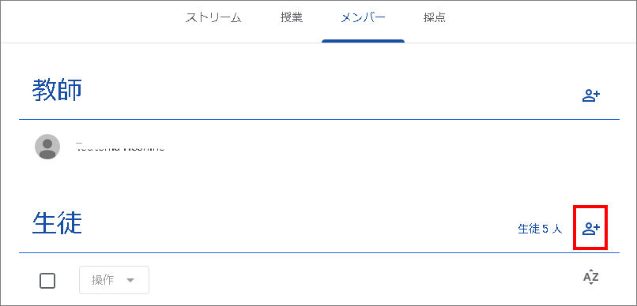This screenshot has width=637, height=306.
Task: Select the メンバー tab
Action: [x=364, y=18]
